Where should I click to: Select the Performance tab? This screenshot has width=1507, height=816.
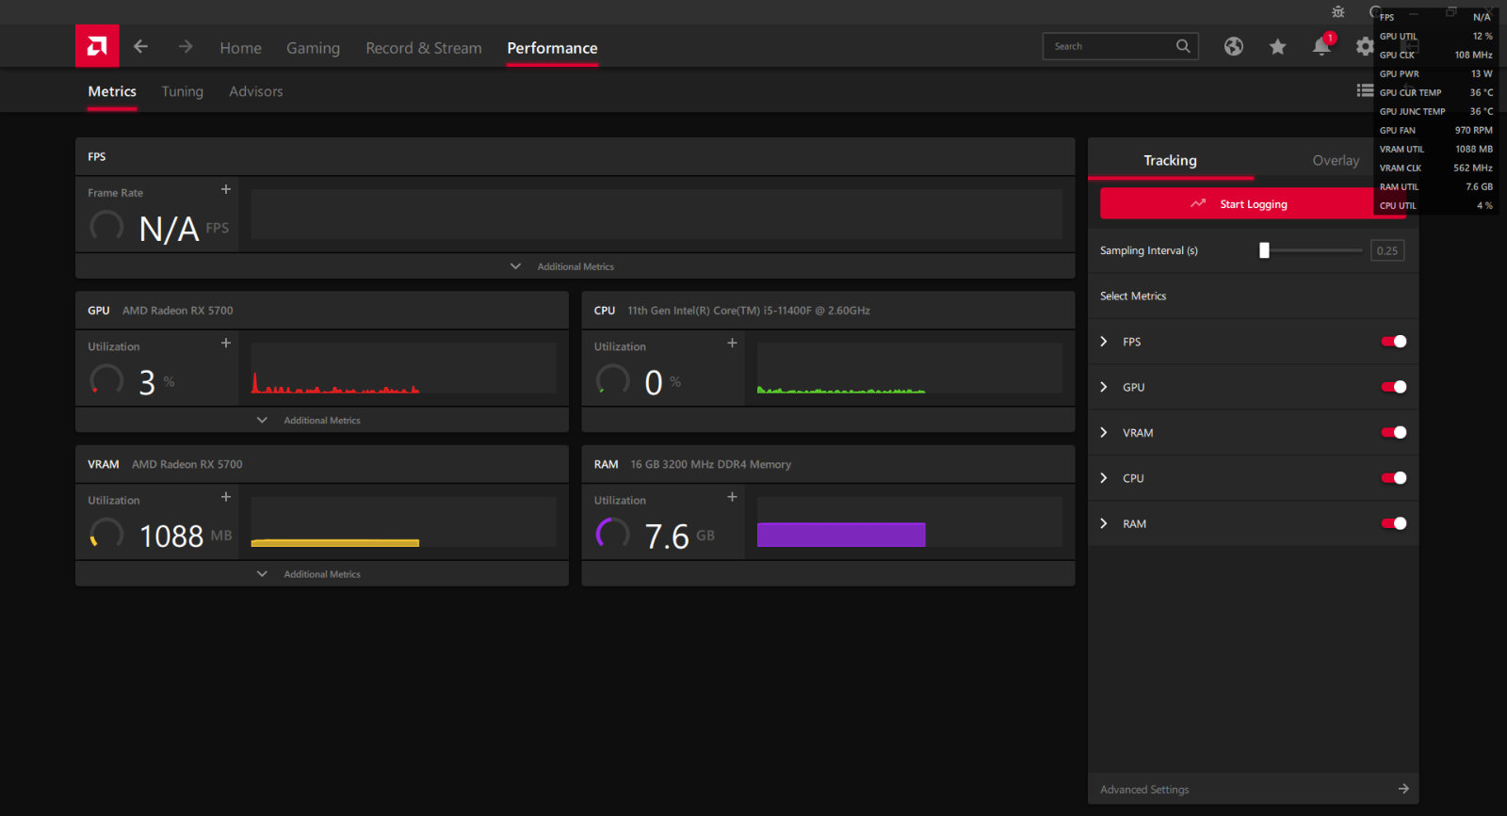pyautogui.click(x=552, y=48)
